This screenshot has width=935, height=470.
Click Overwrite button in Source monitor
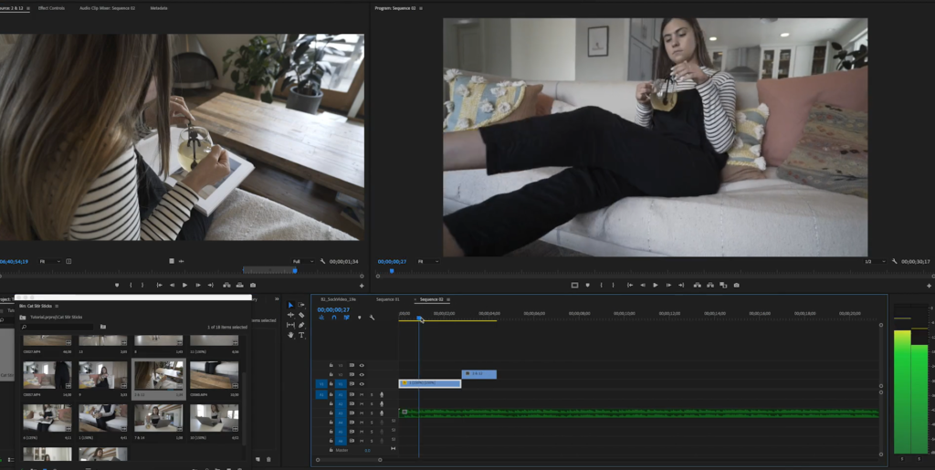pyautogui.click(x=240, y=286)
